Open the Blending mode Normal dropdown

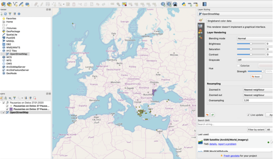click(255, 38)
